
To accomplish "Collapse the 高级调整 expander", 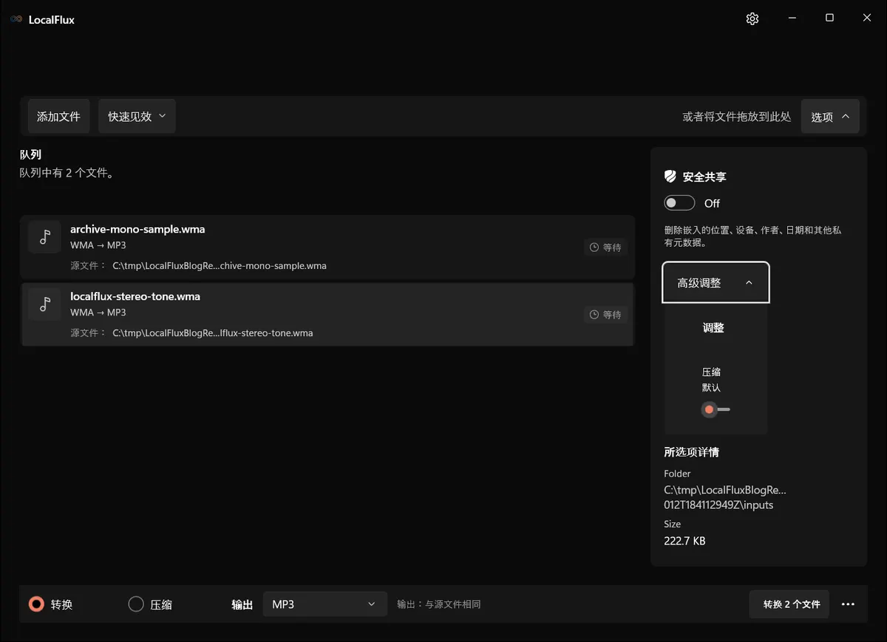I will point(716,282).
